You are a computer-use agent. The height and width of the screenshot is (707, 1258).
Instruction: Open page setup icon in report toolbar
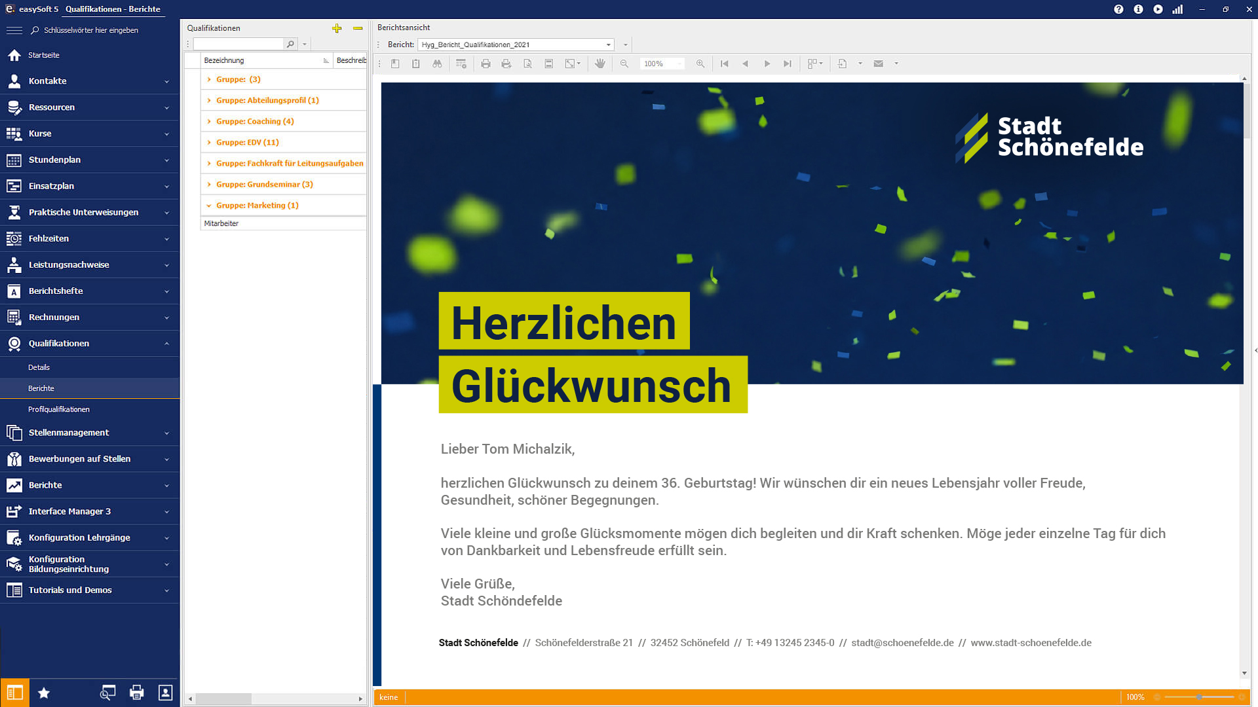(x=527, y=63)
